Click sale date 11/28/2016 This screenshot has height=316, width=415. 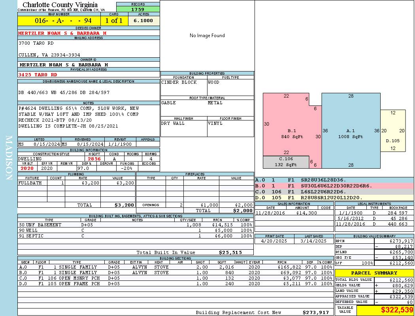coord(270,213)
